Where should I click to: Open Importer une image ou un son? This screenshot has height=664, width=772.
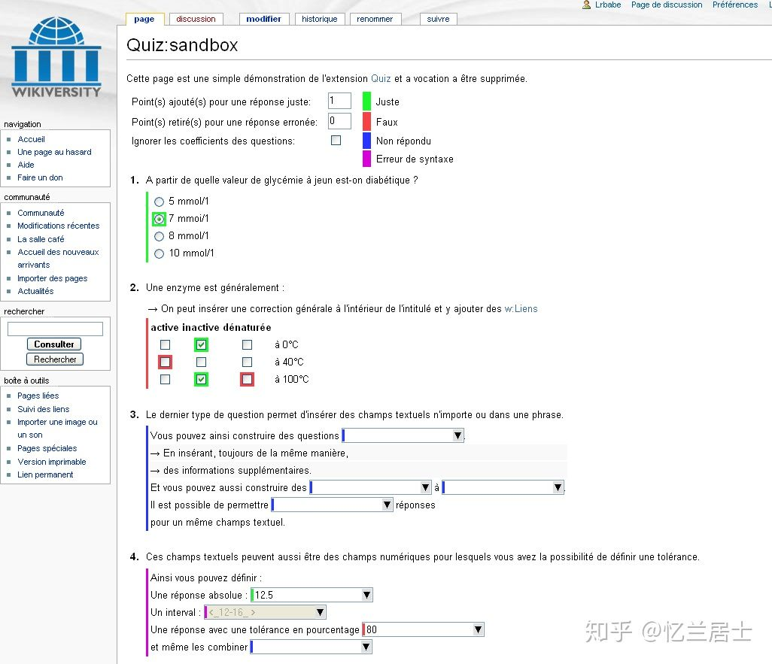pyautogui.click(x=57, y=428)
